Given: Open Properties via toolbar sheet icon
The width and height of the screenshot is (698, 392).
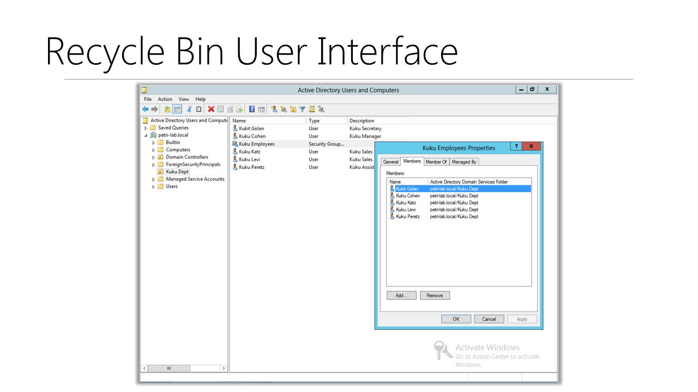Looking at the screenshot, I should (220, 109).
